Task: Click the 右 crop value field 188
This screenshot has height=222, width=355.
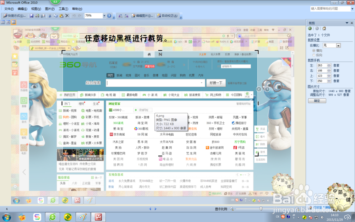Action: 322,71
